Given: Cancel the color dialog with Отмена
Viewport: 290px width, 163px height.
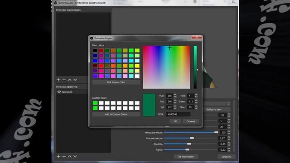Looking at the screenshot, I should point(191,121).
